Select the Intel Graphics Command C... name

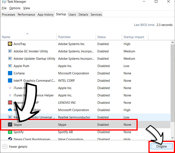click(x=34, y=81)
